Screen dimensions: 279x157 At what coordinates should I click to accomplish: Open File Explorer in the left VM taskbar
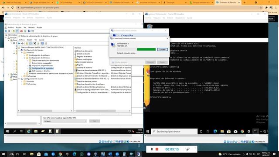[36, 131]
